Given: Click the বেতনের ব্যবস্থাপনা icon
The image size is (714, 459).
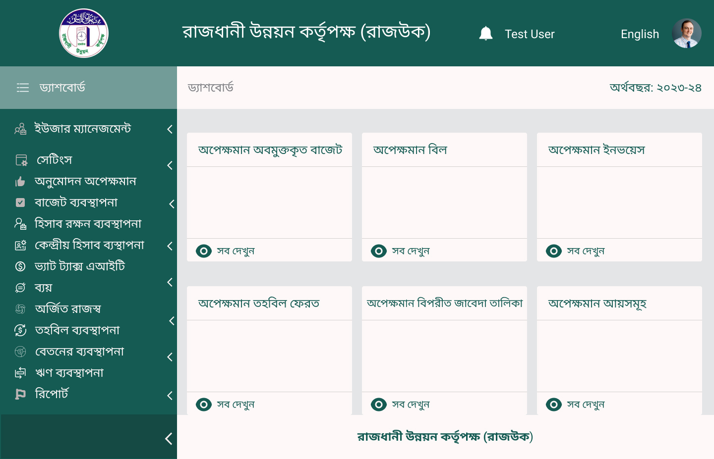Looking at the screenshot, I should (20, 352).
